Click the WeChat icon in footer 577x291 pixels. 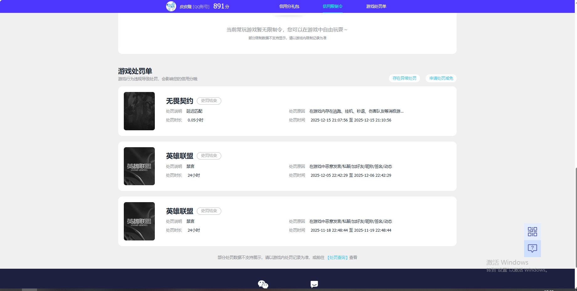[263, 284]
